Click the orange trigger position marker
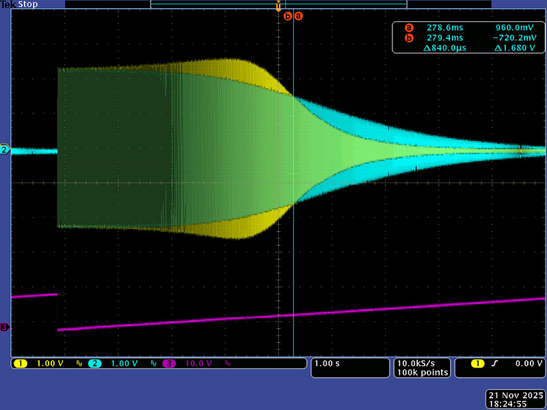Viewport: 547px width, 410px height. point(278,6)
